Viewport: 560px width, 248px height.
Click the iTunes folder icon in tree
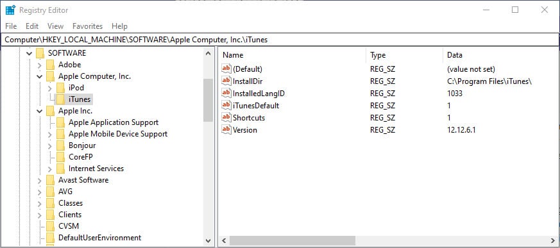point(61,99)
